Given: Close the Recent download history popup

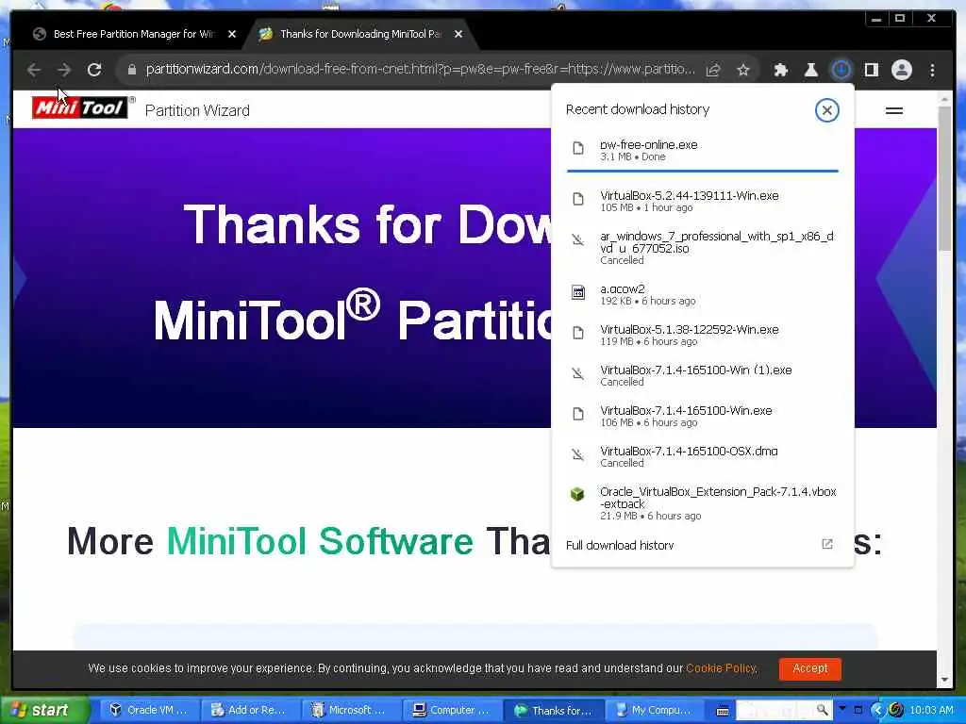Looking at the screenshot, I should click(x=826, y=110).
